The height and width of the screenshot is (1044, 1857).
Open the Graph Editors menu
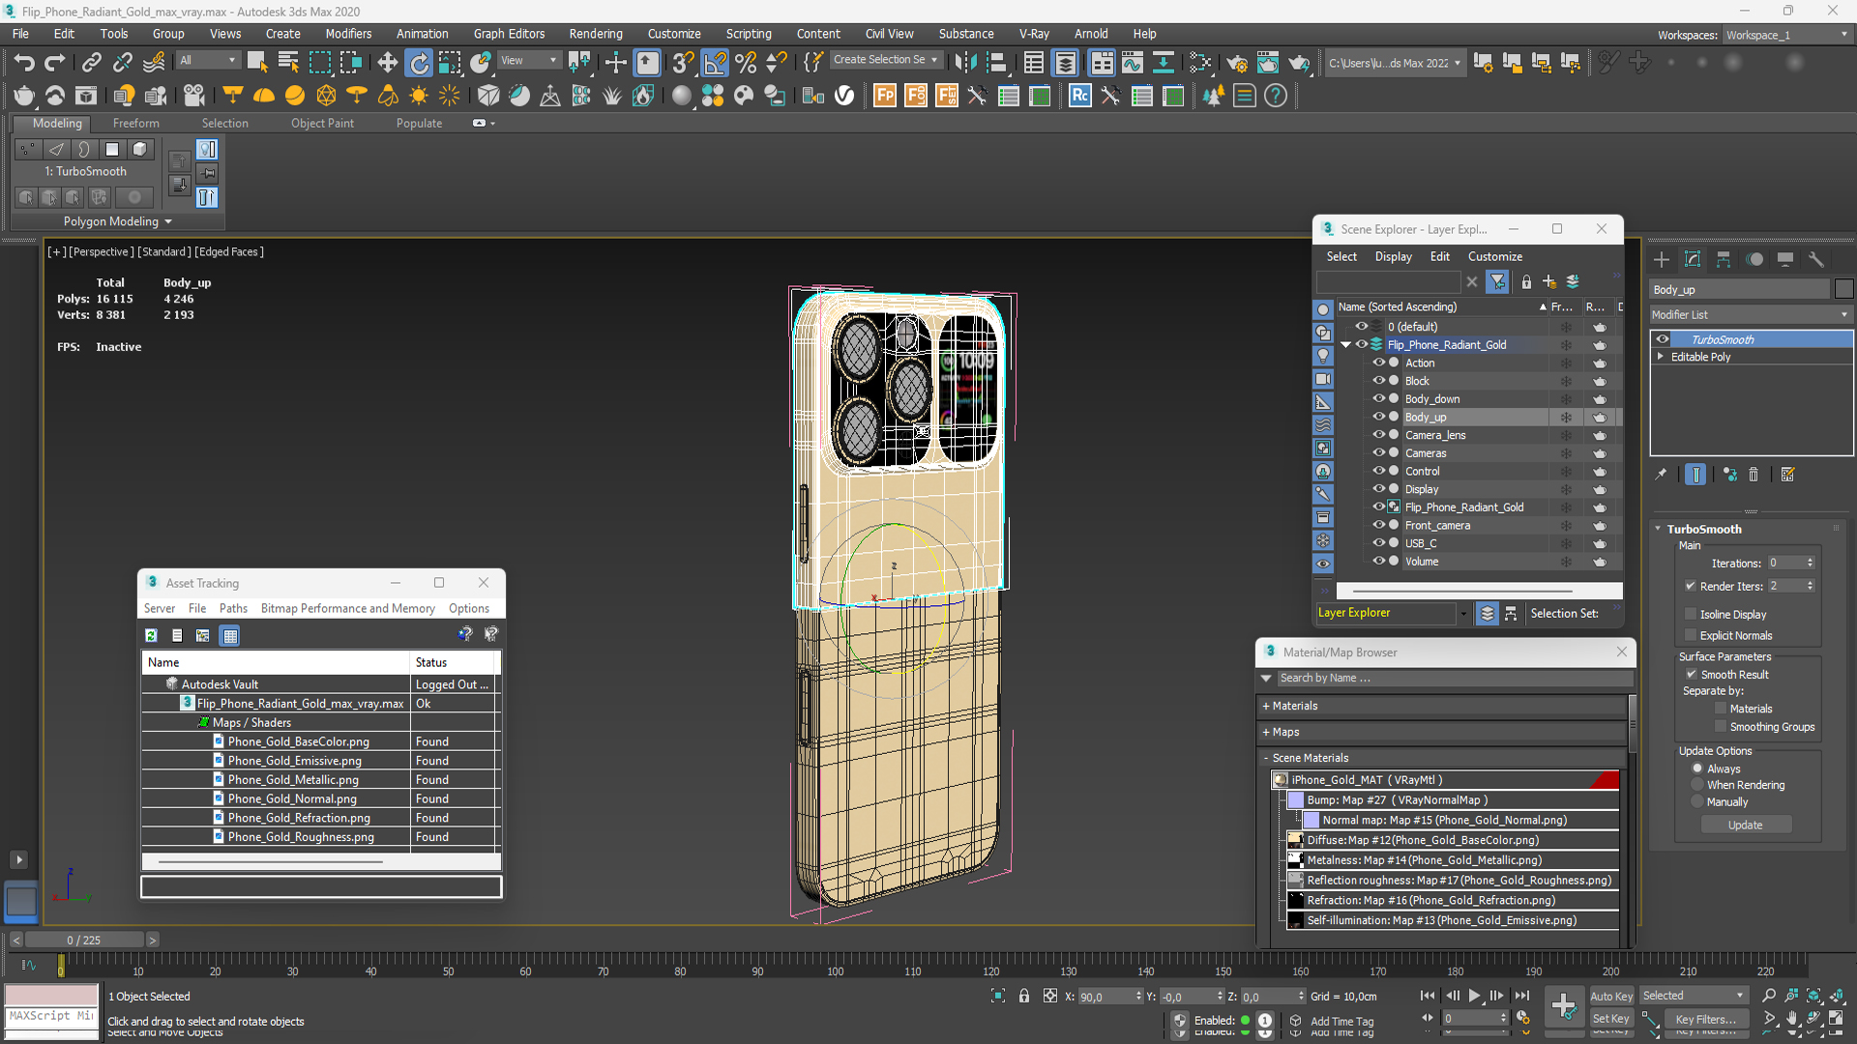[x=509, y=34]
